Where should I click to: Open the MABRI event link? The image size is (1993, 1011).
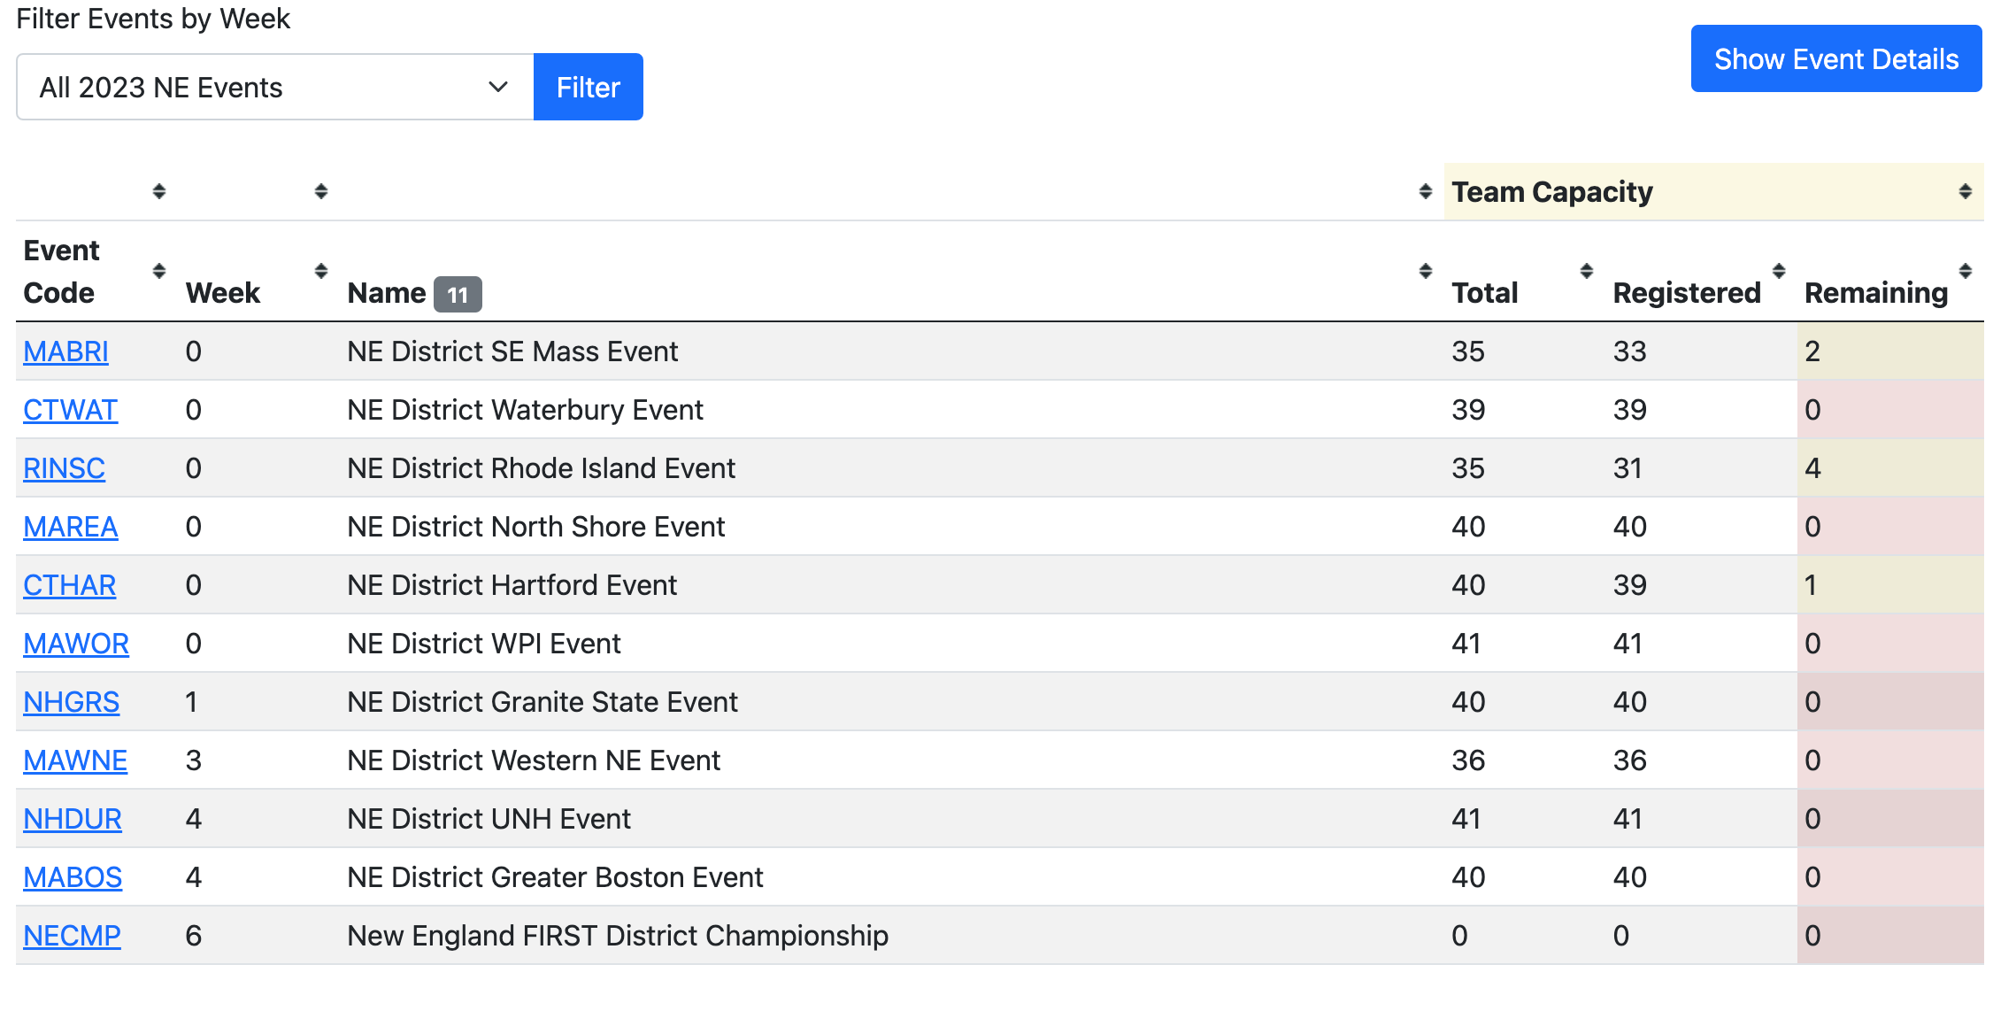(65, 351)
